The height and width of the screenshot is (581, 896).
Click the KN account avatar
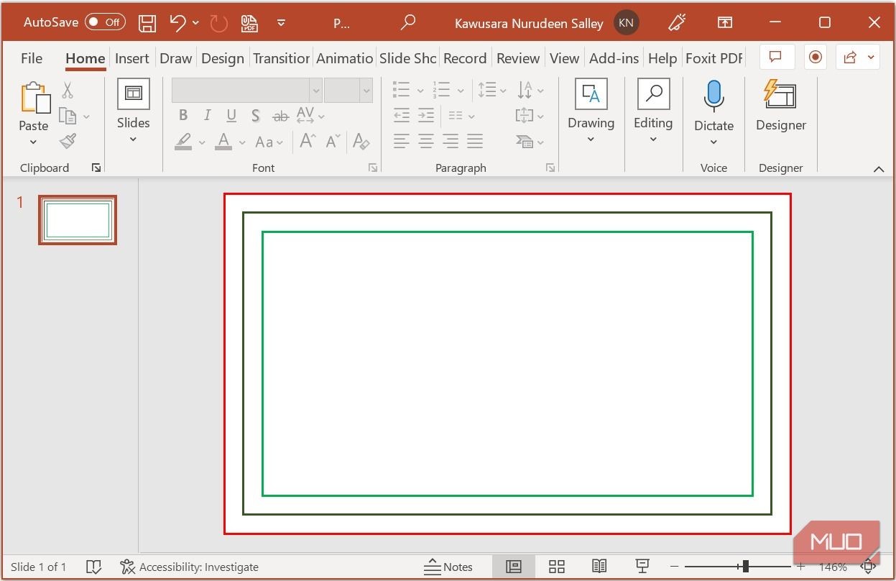626,23
